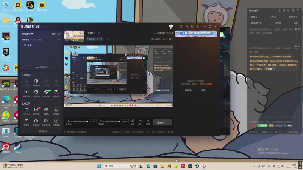Click the taskbar search box

(120, 166)
